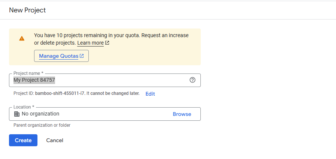The image size is (336, 159).
Task: Browse for a parent location
Action: click(x=182, y=114)
